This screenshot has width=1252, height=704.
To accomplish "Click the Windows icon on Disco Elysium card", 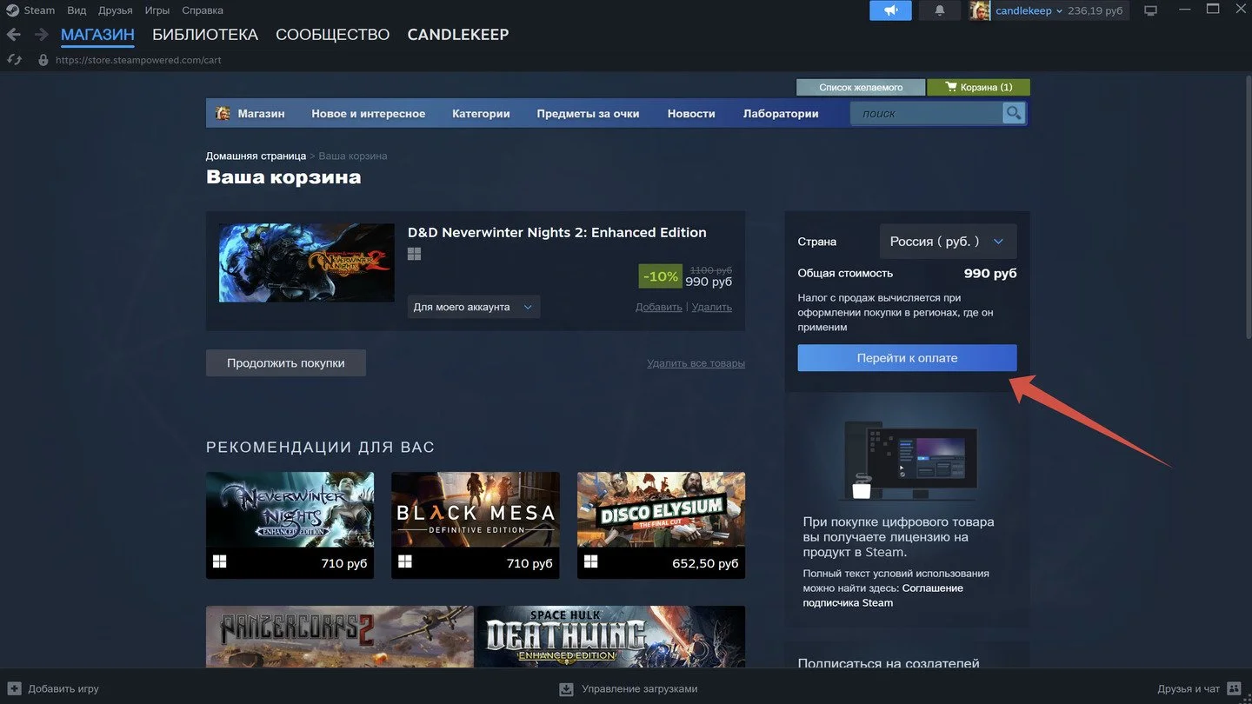I will [591, 562].
